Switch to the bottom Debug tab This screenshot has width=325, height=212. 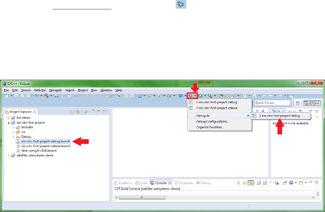[203, 183]
